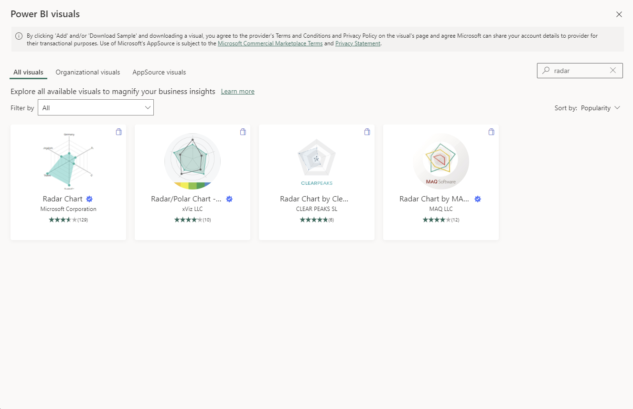Switch to the Organizational visuals tab
633x409 pixels.
pyautogui.click(x=88, y=73)
